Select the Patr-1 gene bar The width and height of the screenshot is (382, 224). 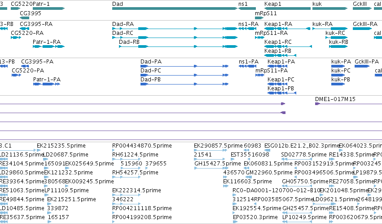49,9
